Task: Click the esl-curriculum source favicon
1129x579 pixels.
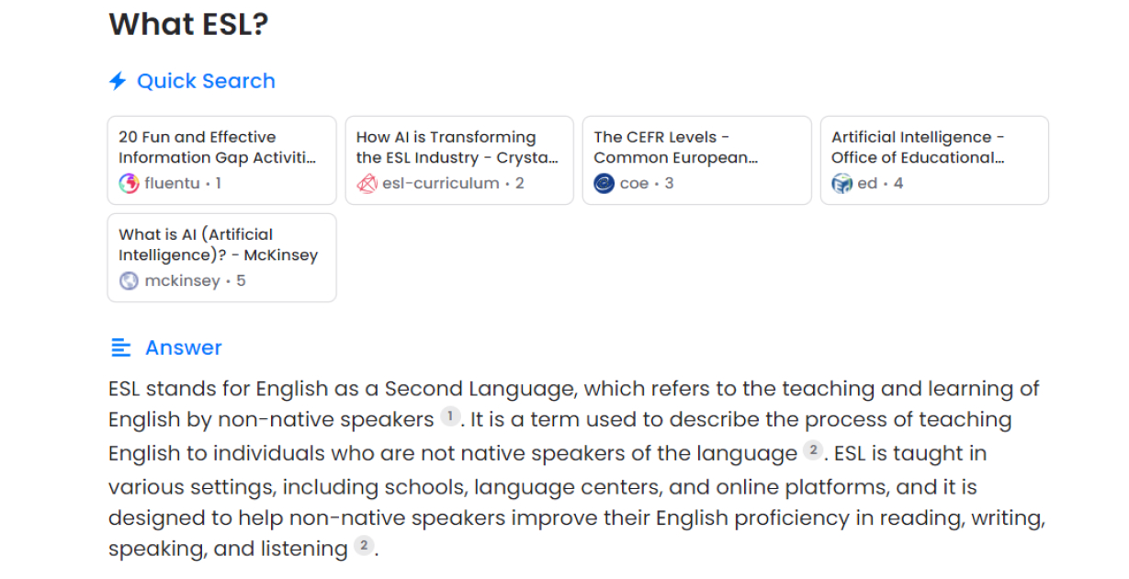Action: point(367,183)
